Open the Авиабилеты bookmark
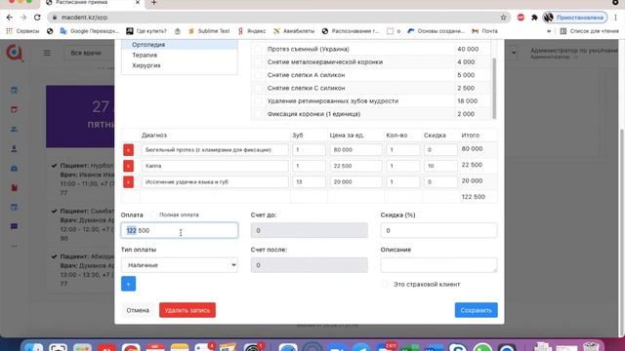 [294, 31]
